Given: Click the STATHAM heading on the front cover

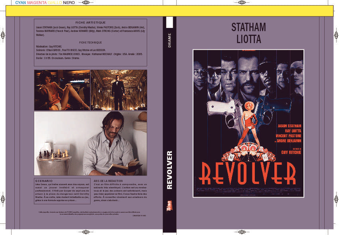Looking at the screenshot, I should (248, 27).
